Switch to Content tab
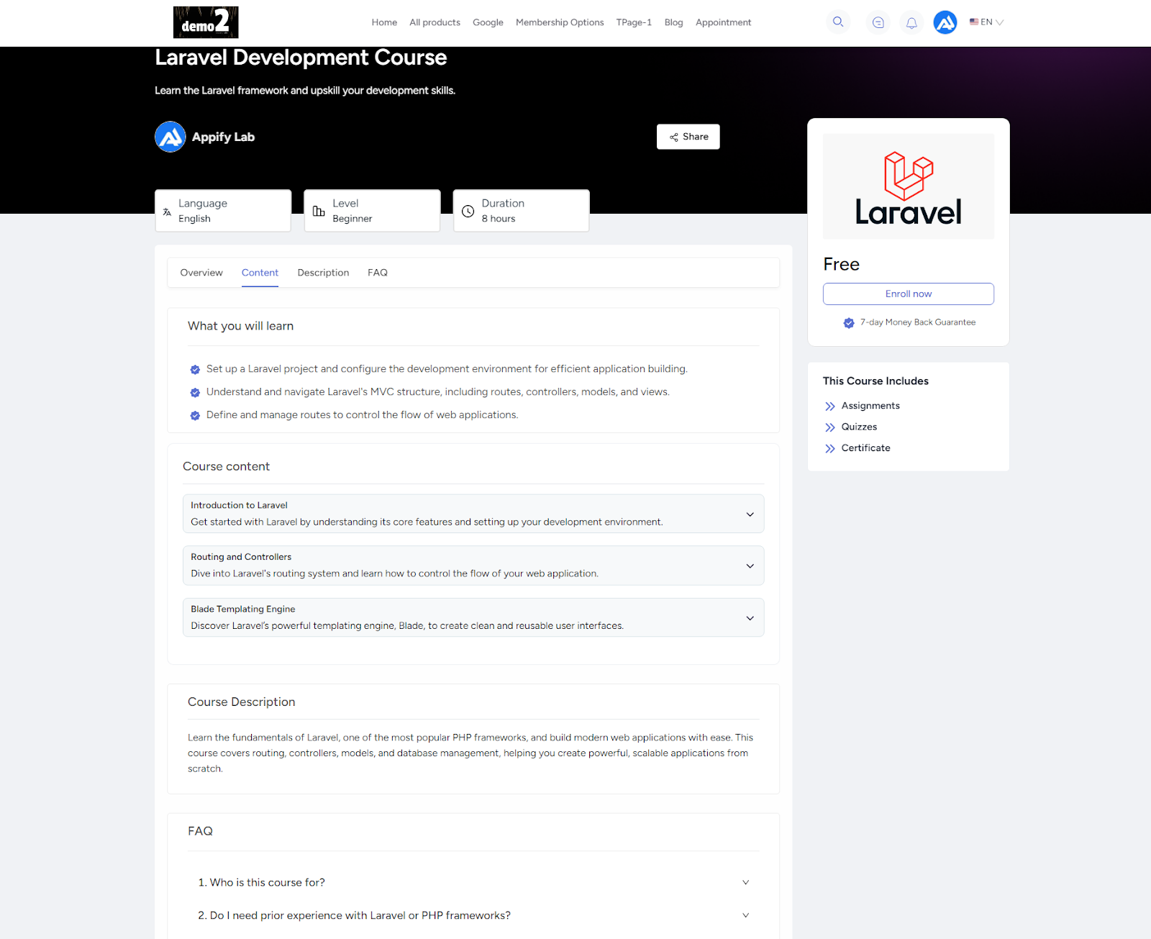This screenshot has width=1151, height=939. point(260,273)
